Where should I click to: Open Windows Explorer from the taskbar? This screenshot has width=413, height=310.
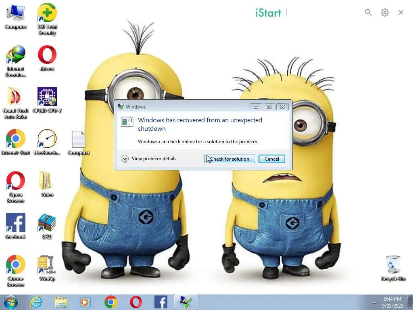pyautogui.click(x=61, y=302)
